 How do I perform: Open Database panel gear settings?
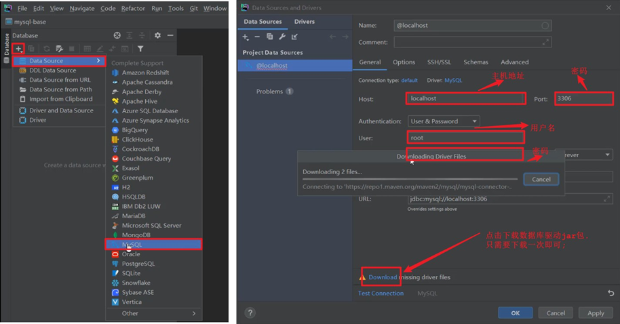158,35
